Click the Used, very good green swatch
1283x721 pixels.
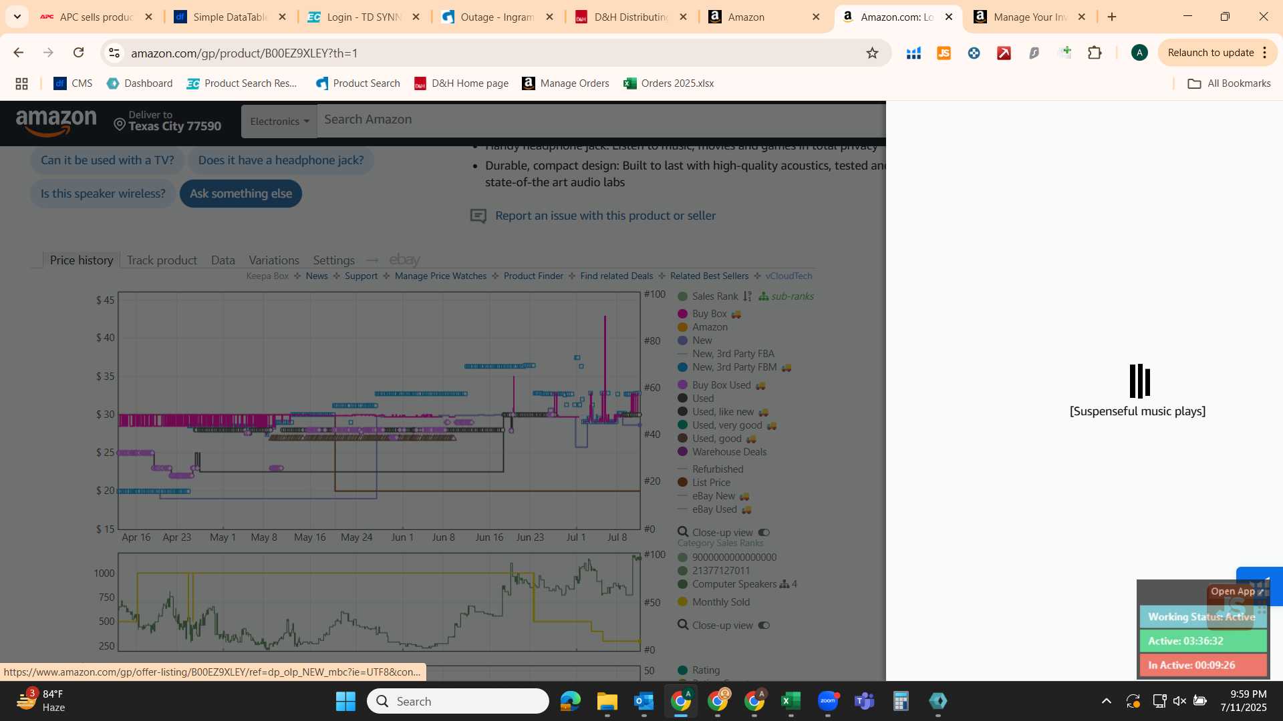tap(682, 425)
